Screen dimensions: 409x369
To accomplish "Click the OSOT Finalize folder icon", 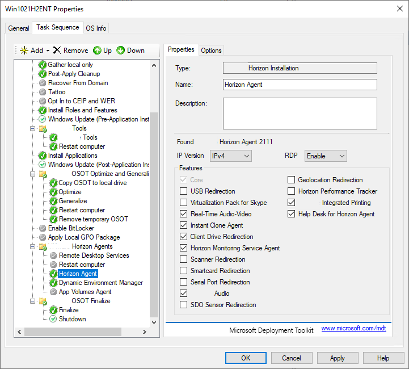I will click(43, 301).
